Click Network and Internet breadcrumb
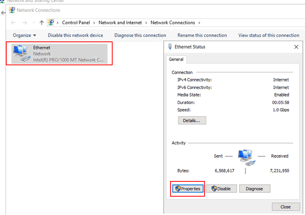The height and width of the screenshot is (215, 305). click(120, 23)
